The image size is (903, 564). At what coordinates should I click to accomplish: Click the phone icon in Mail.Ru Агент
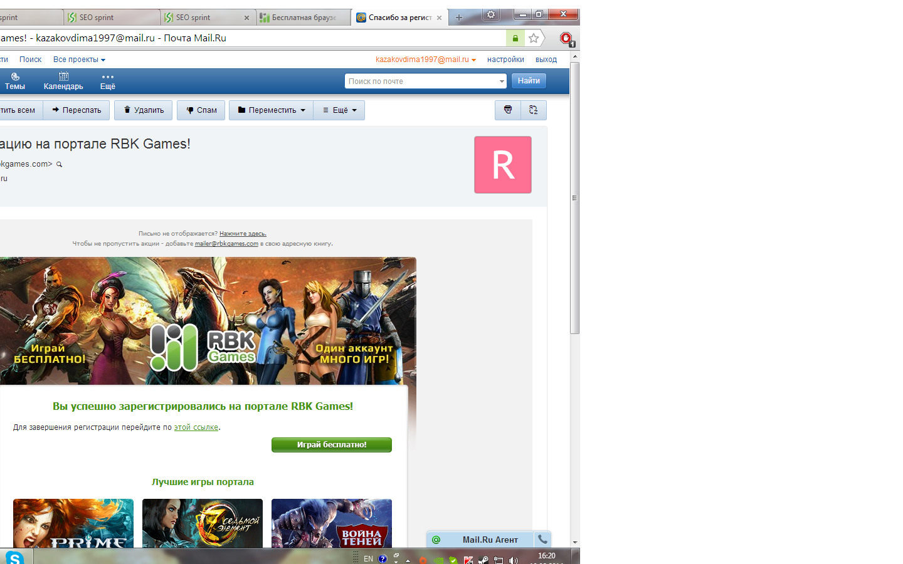(x=542, y=540)
